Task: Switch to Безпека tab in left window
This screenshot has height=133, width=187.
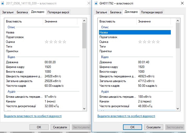Action: 22,12
